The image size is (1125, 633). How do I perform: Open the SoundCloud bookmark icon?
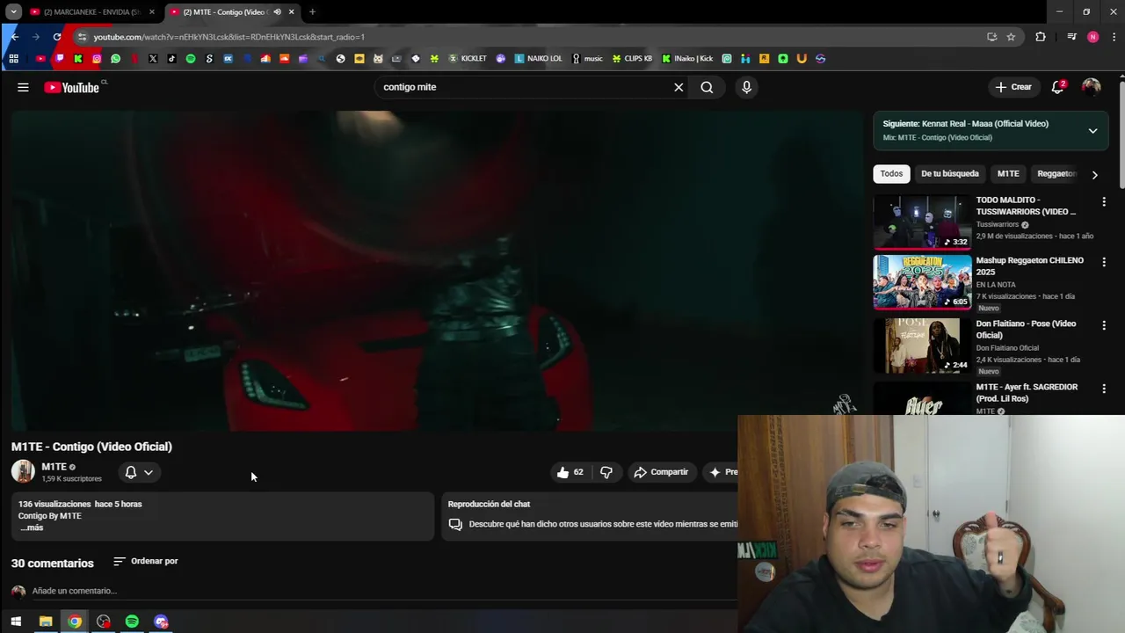coord(284,59)
